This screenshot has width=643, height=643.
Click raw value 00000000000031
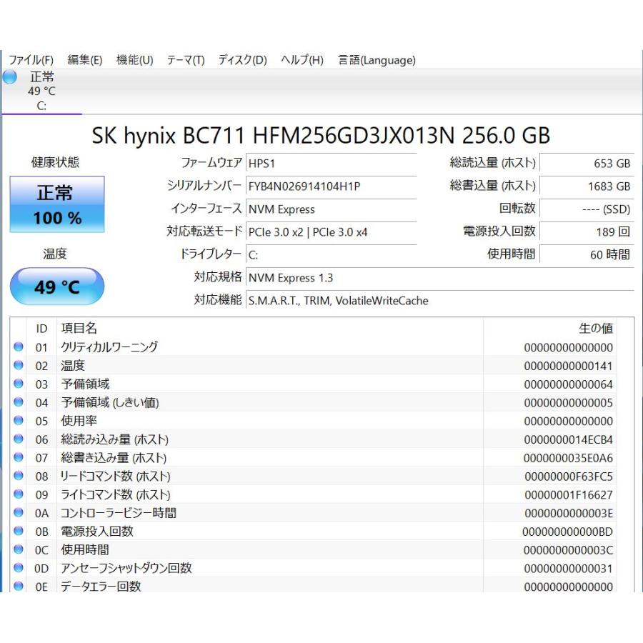tap(569, 569)
